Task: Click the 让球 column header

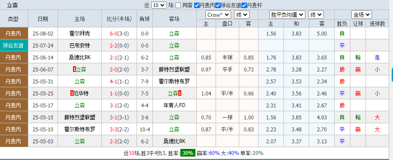Action: point(358,24)
